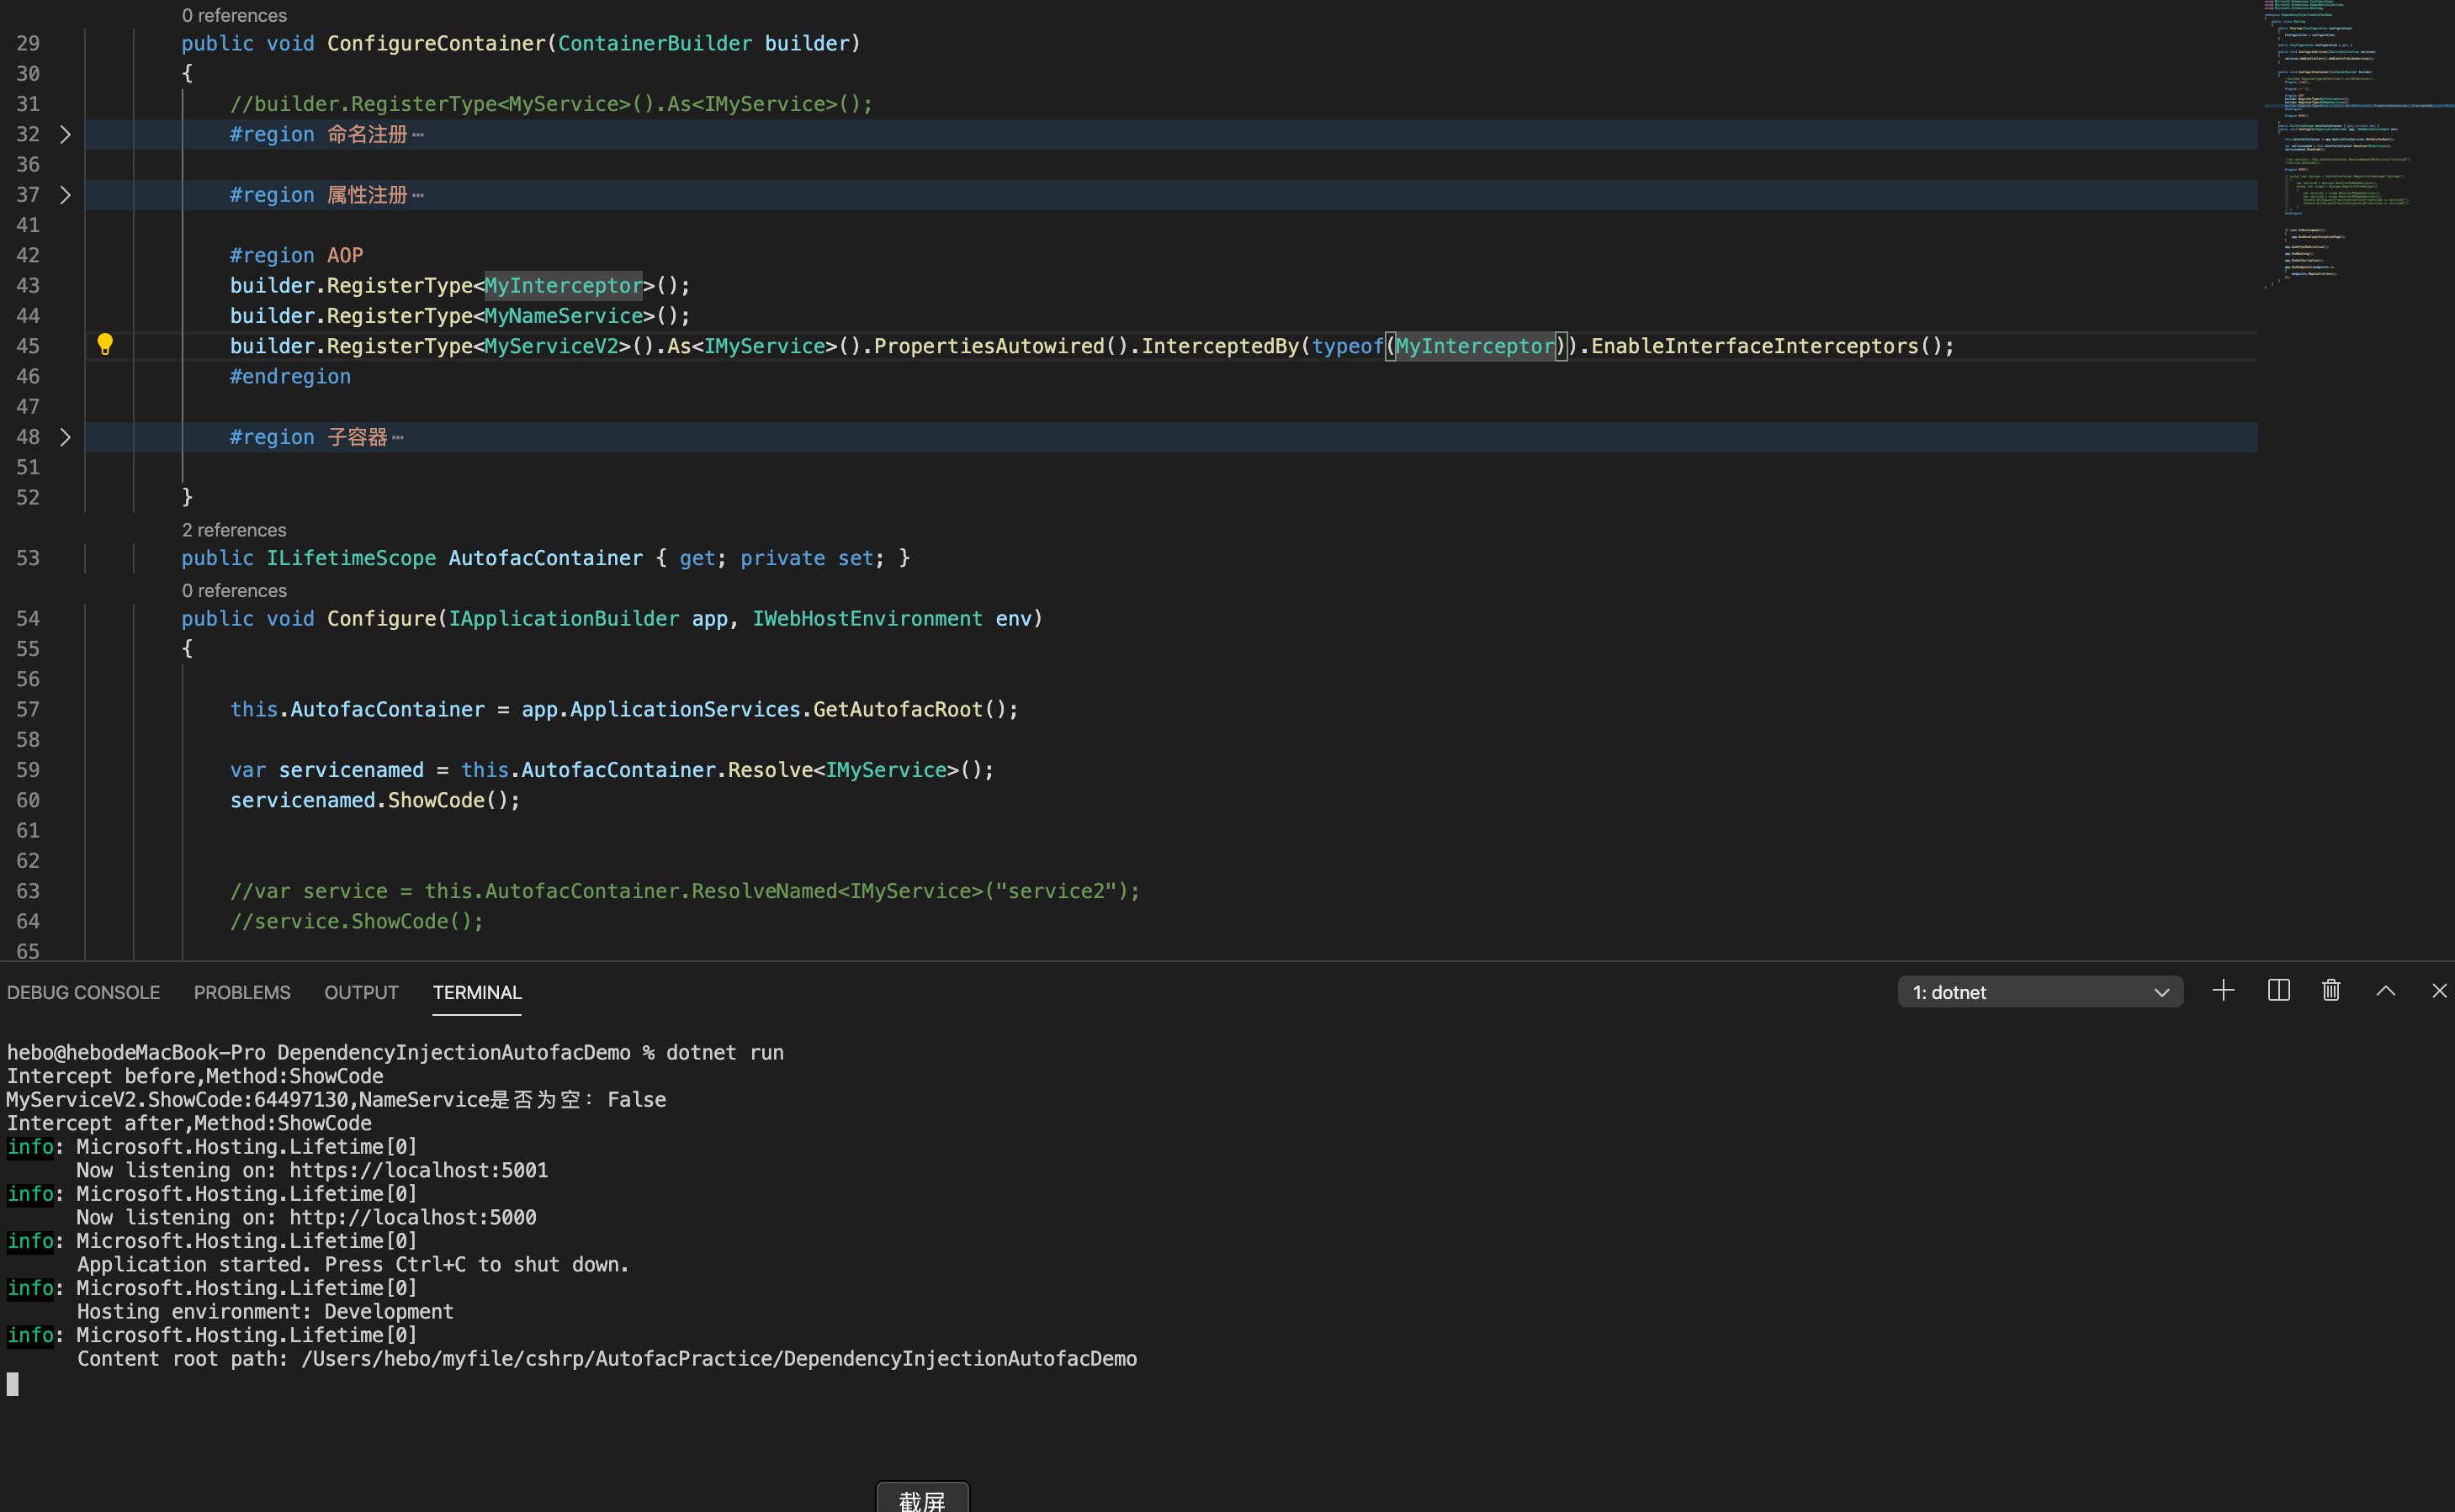Split the terminal with split icon
Image resolution: width=2455 pixels, height=1512 pixels.
pos(2279,990)
